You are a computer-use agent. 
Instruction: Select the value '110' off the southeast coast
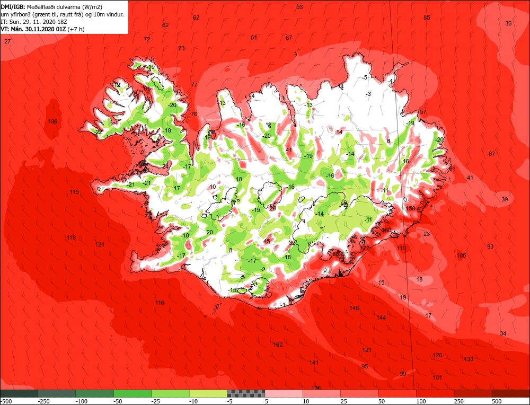(401, 248)
